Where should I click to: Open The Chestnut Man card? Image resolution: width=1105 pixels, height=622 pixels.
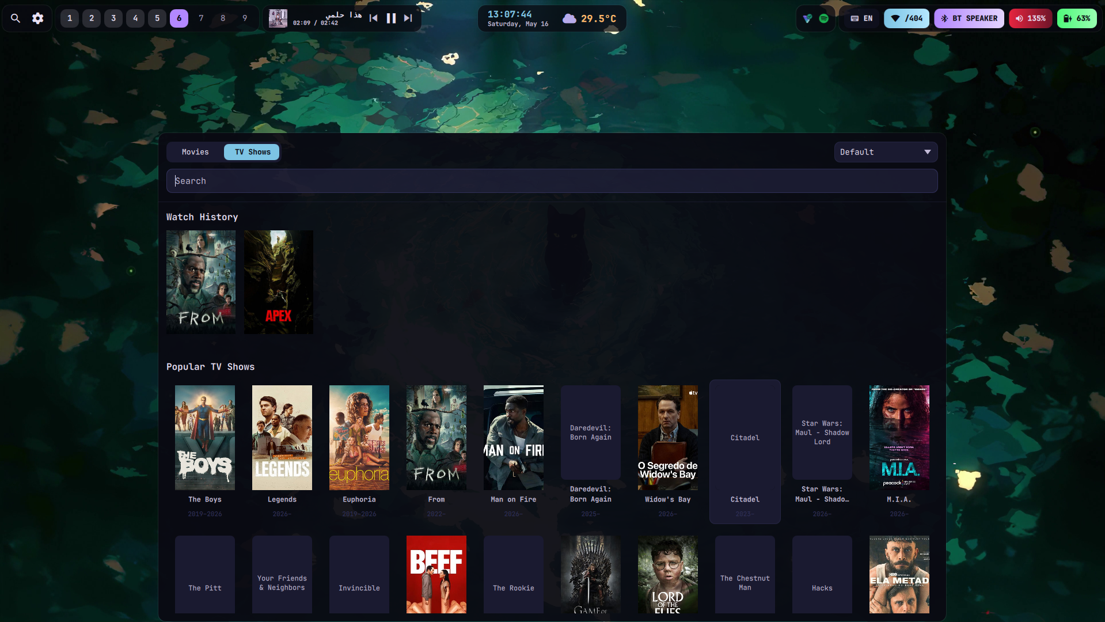click(745, 575)
